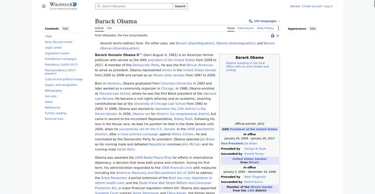Open the three-dot more options menu
The width and height of the screenshot is (375, 194).
[x=278, y=28]
